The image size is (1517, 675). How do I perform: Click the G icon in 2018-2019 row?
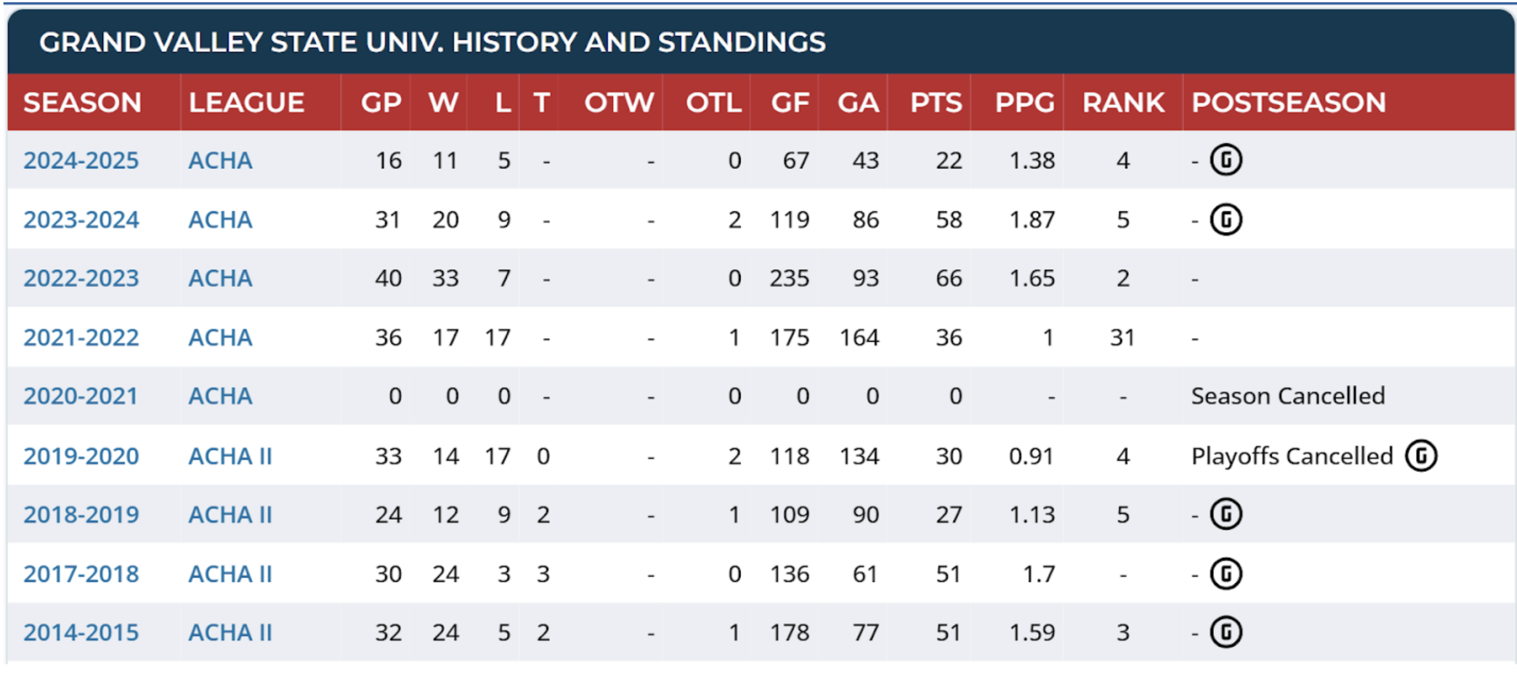(1225, 514)
